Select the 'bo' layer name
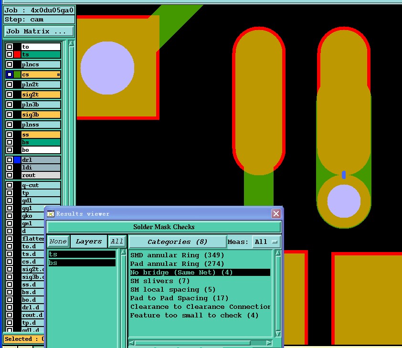 [x=41, y=150]
